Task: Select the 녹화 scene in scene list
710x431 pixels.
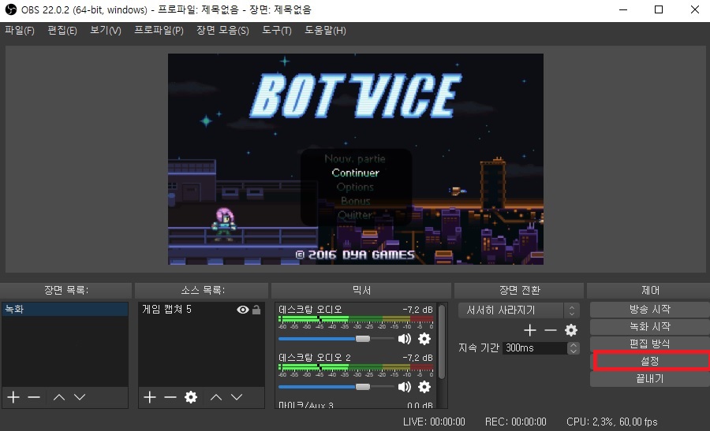Action: click(x=65, y=310)
